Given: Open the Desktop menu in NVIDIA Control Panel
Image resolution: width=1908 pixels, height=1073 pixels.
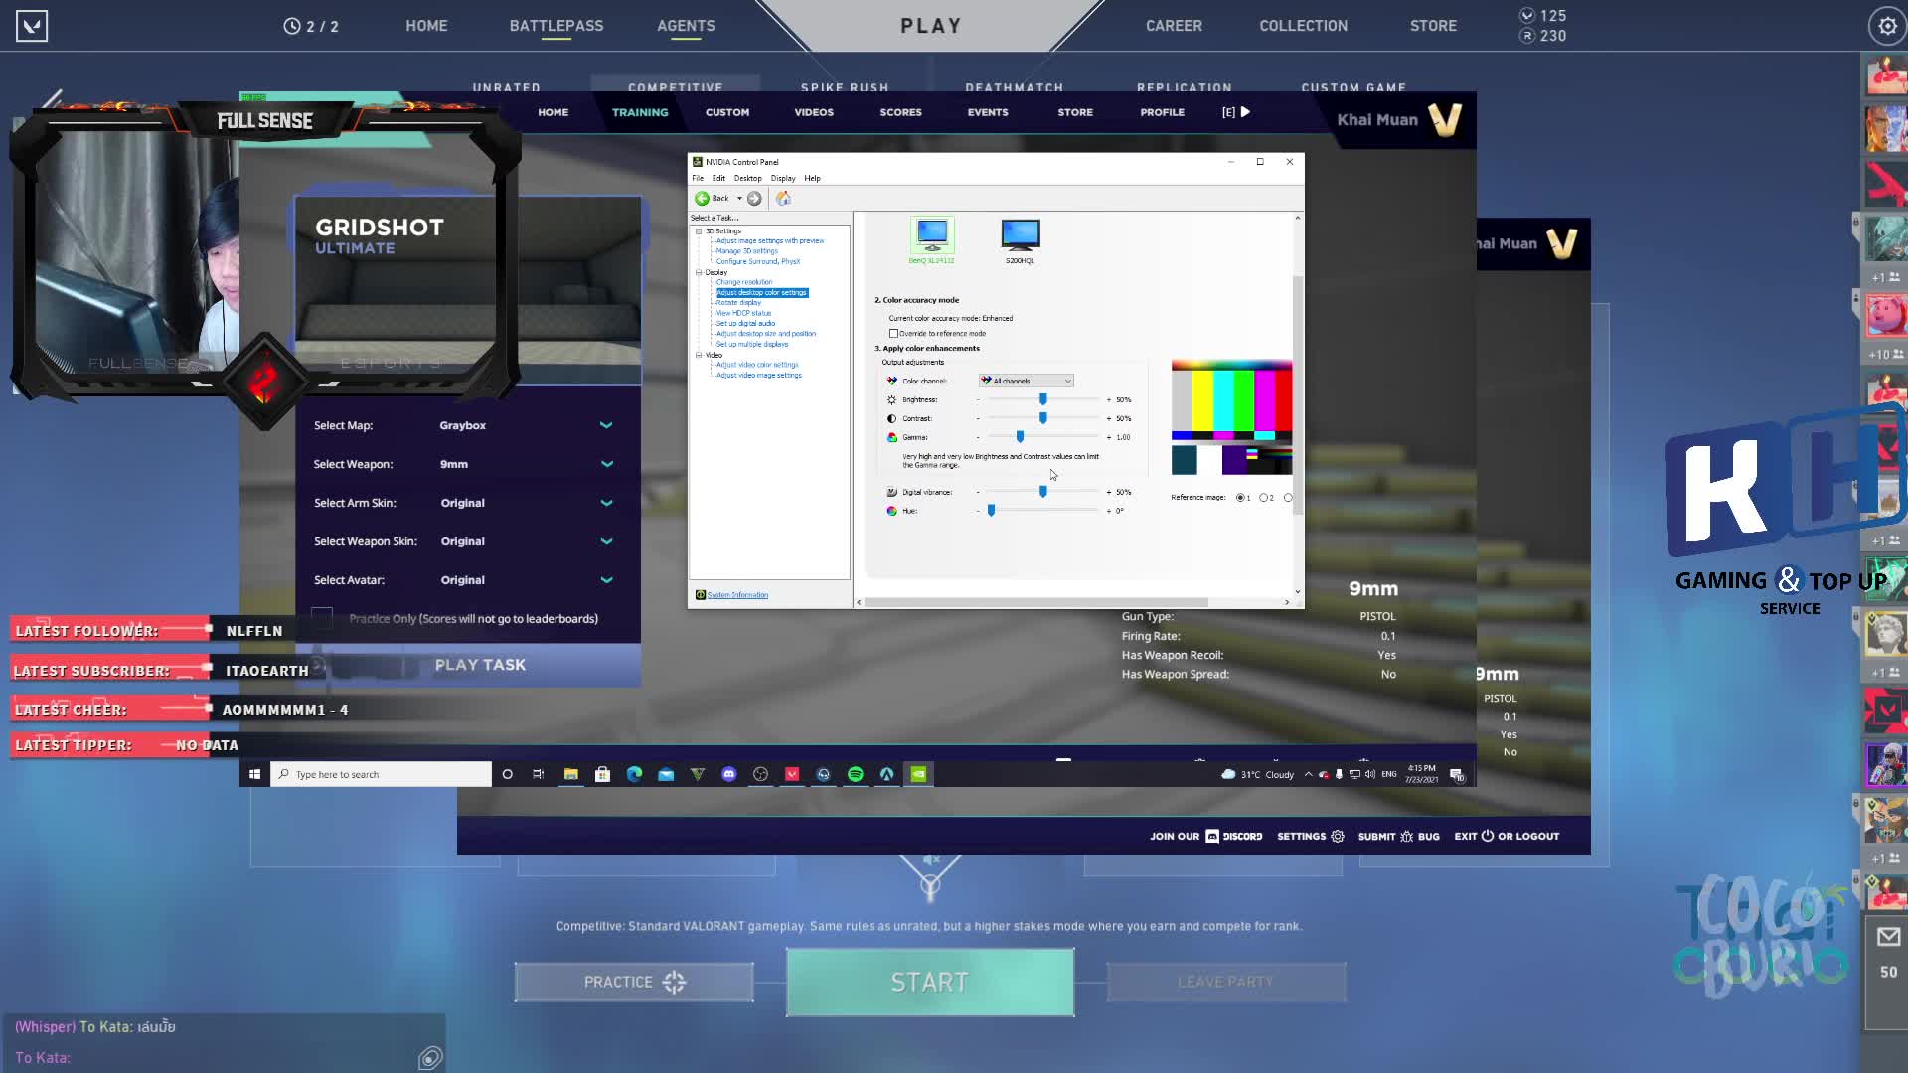Looking at the screenshot, I should 747,178.
